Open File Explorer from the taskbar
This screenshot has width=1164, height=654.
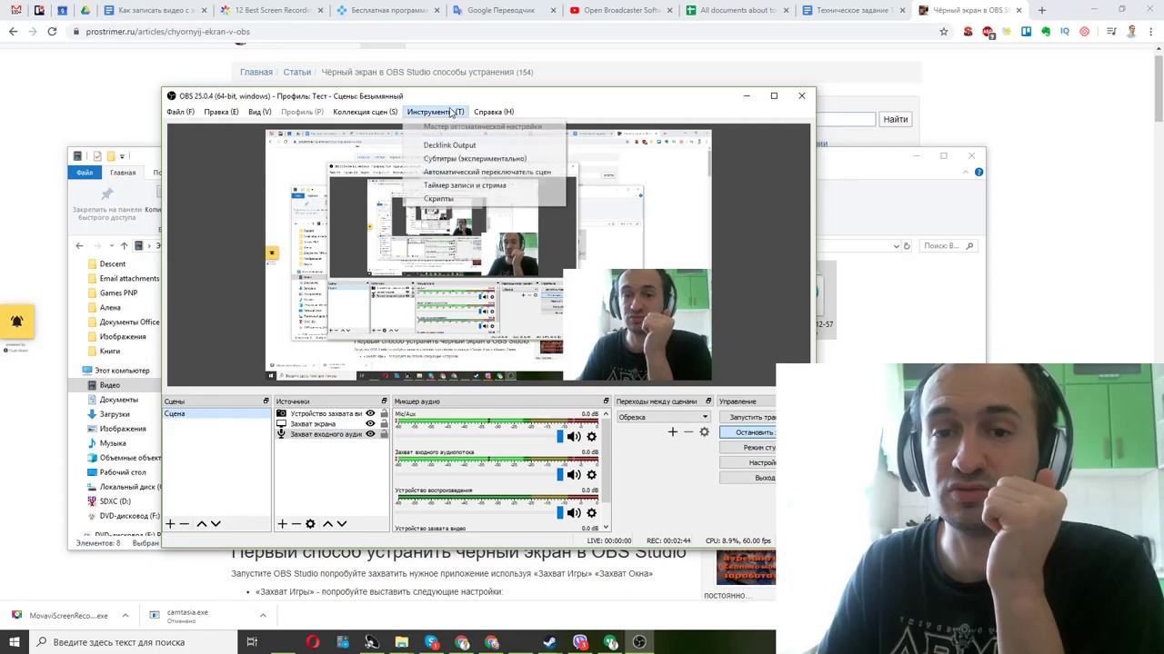point(401,642)
